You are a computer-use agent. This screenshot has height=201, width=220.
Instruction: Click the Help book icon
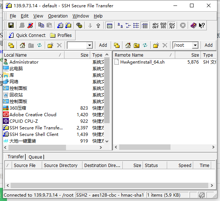point(193,26)
